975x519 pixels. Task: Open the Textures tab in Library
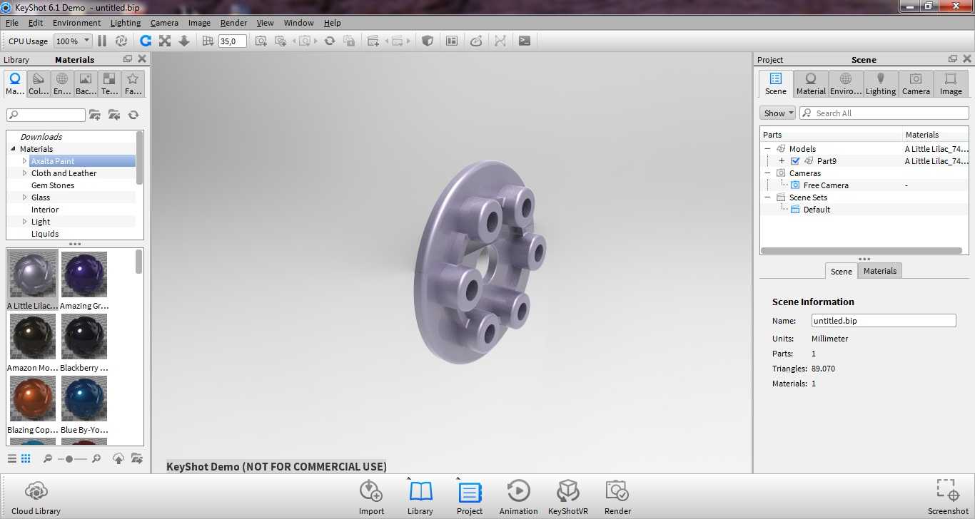pyautogui.click(x=109, y=83)
